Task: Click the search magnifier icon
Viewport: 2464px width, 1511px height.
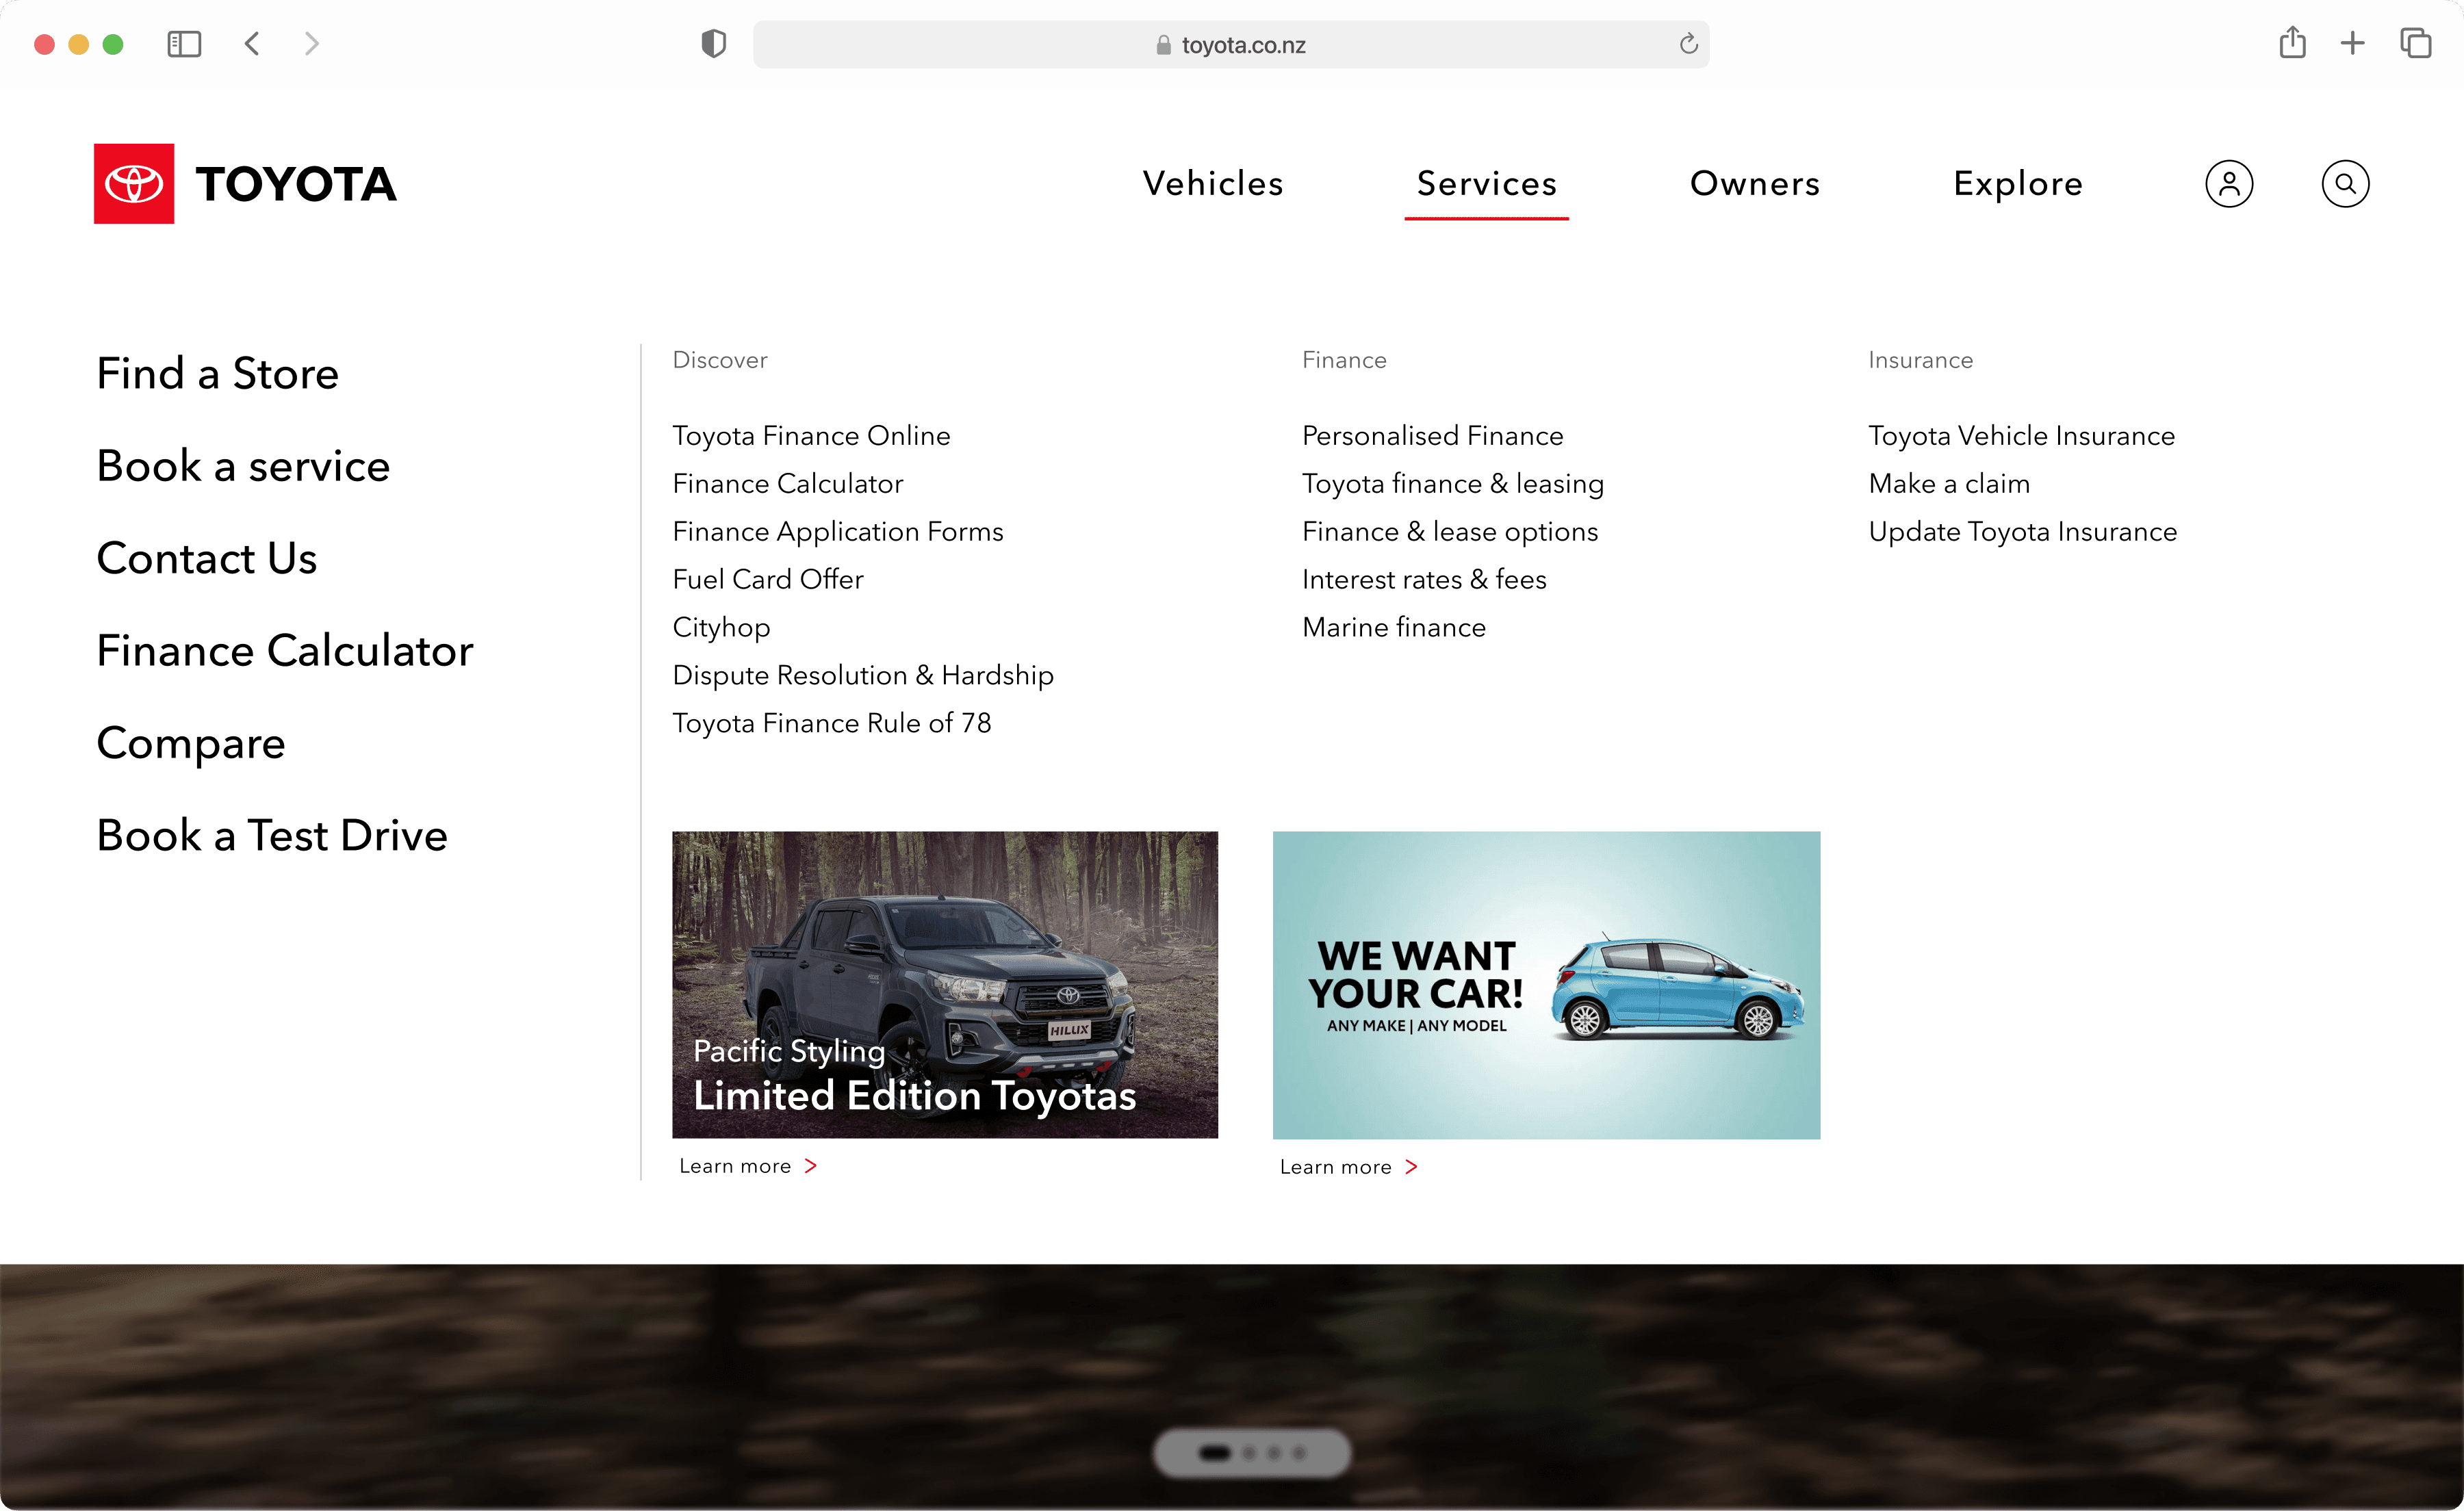Action: 2344,184
